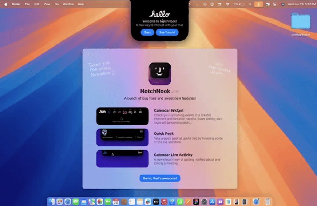The image size is (317, 206).
Task: Click the NotchNook smiley app icon
Action: [x=160, y=74]
